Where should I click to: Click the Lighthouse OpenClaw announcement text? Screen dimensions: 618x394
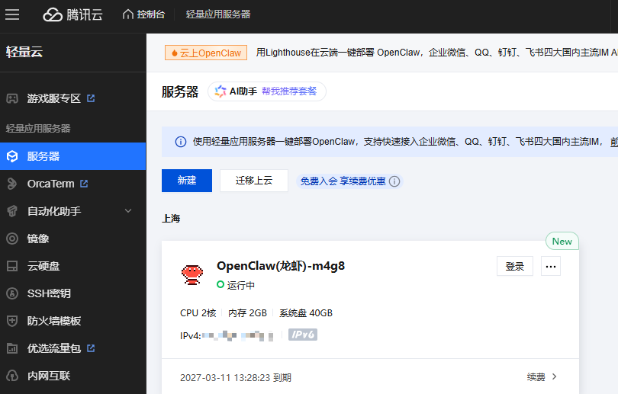point(436,53)
